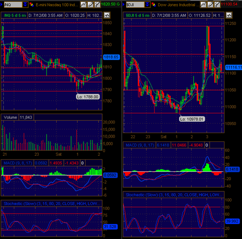Expand the blue triangle left of /NQ field

point(1,4)
